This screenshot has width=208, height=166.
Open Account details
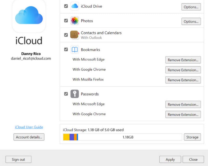coord(29,137)
